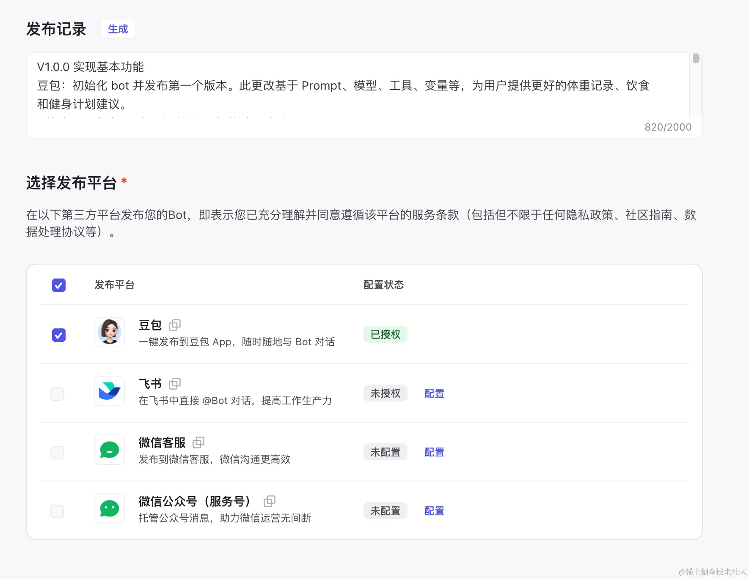Click the 发布平台 column header

tap(114, 285)
